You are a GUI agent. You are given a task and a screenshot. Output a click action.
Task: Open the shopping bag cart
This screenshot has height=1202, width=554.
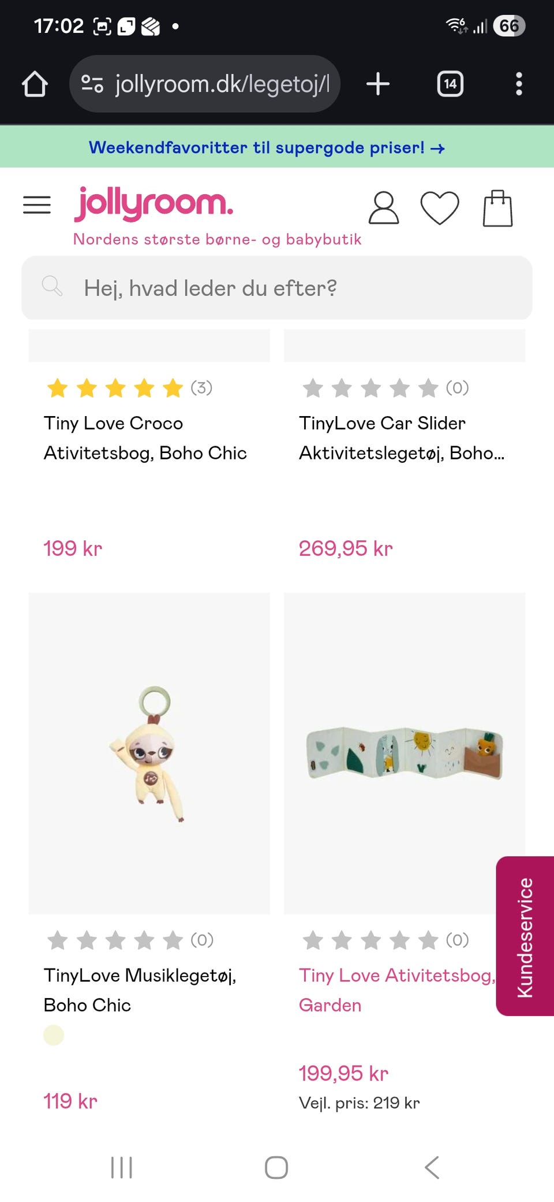click(497, 208)
